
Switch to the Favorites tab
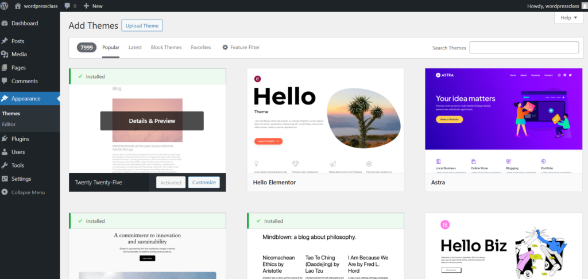point(200,48)
